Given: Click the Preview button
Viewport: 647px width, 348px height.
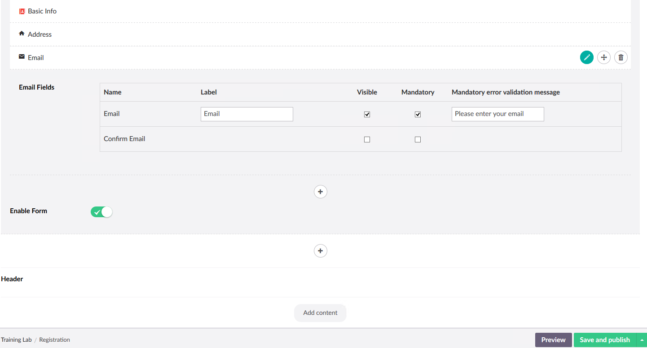Looking at the screenshot, I should [x=553, y=340].
